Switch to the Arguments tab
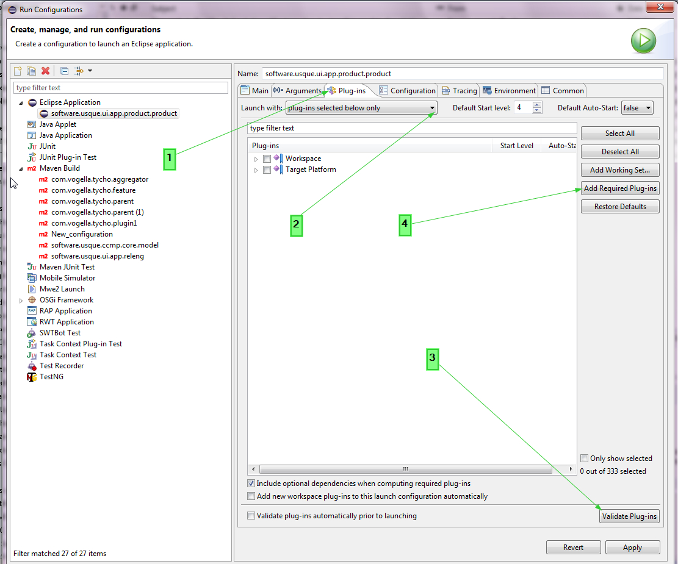The width and height of the screenshot is (678, 564). [x=297, y=90]
